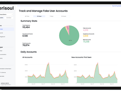Select the All Time range tab
The image size is (121, 91).
[27, 16]
